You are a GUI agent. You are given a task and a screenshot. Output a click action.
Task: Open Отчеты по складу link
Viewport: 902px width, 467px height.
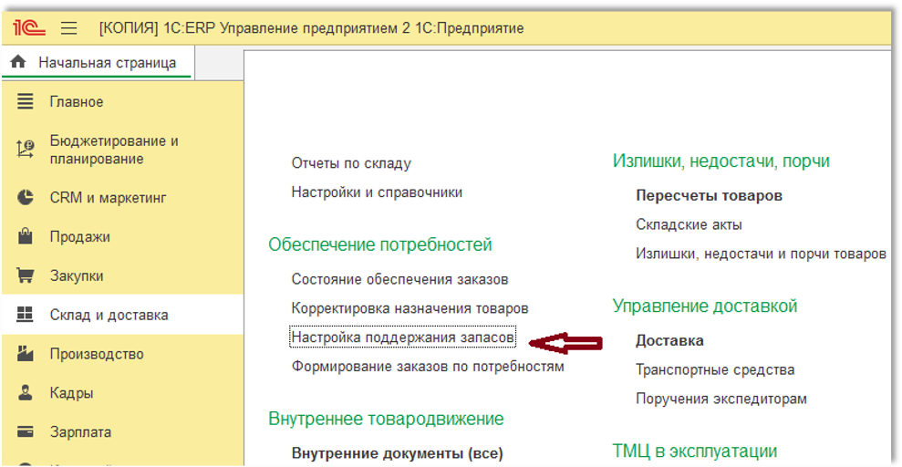pyautogui.click(x=351, y=163)
